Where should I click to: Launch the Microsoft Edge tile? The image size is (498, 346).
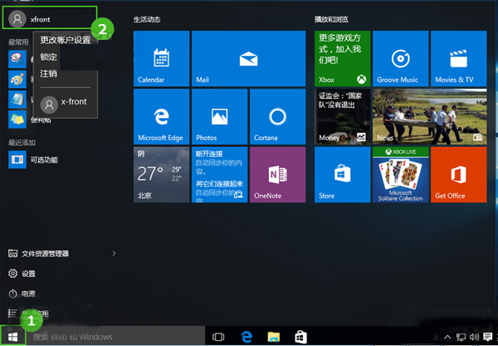[161, 116]
